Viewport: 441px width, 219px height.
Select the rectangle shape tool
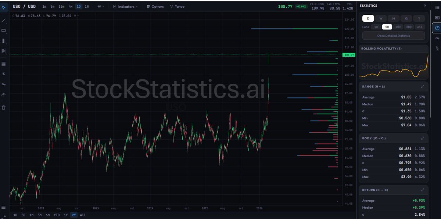(4, 30)
